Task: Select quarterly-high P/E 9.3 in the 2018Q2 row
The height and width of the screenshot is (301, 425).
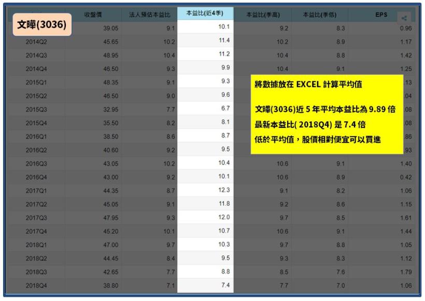Action: [x=284, y=259]
